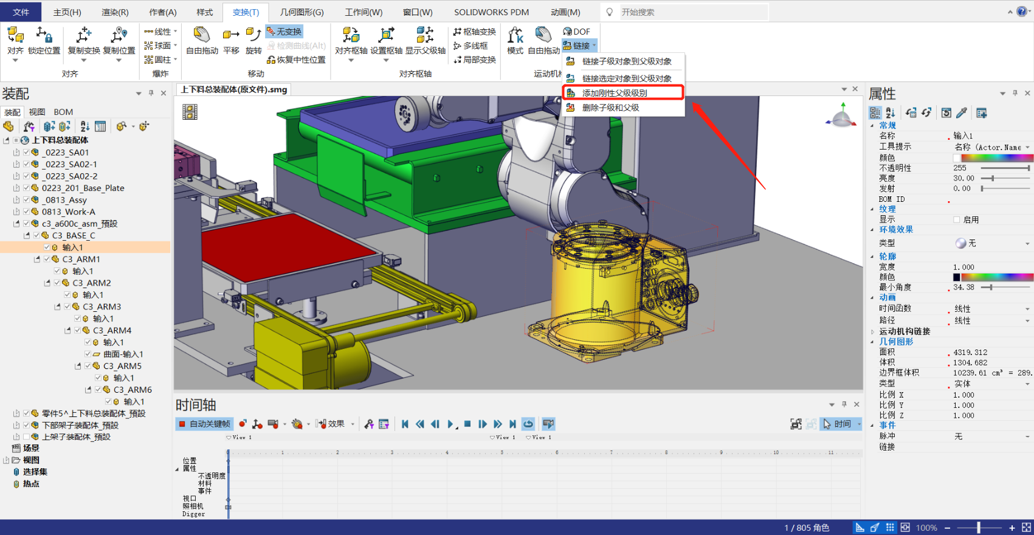1034x535 pixels.
Task: Click the timeline Play button
Action: pos(450,424)
